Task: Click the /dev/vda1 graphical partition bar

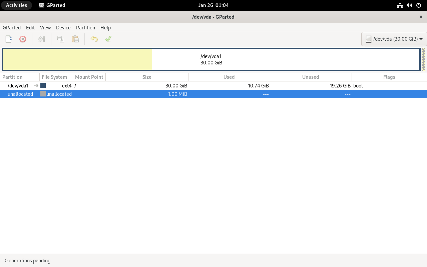Action: 211,60
